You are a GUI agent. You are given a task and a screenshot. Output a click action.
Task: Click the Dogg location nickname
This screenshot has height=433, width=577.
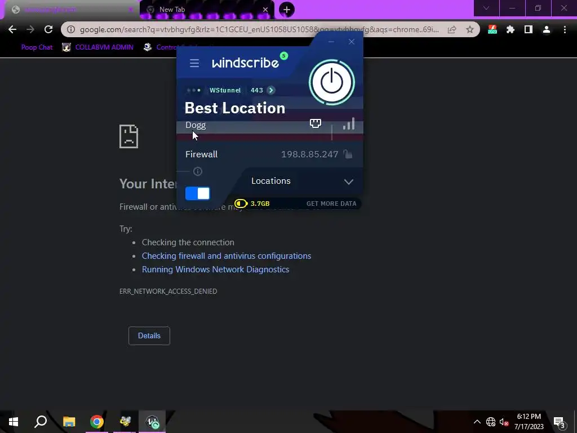(196, 125)
